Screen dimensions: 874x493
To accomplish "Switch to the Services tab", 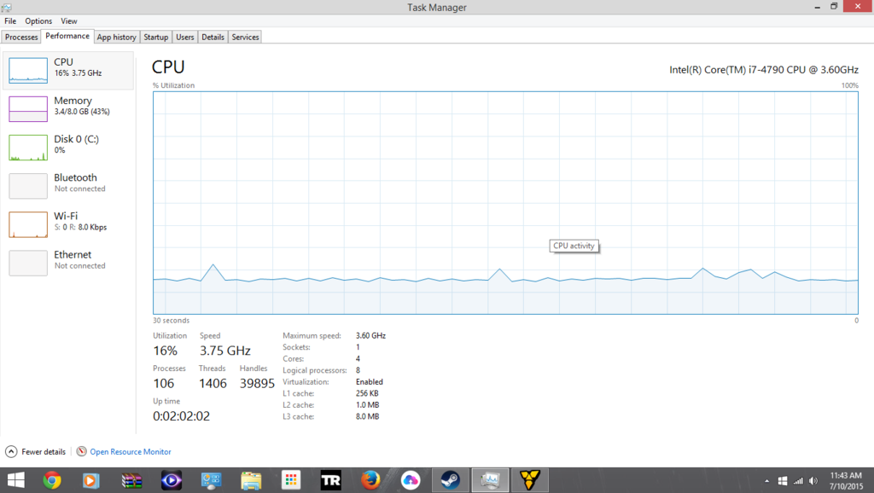I will (x=245, y=38).
